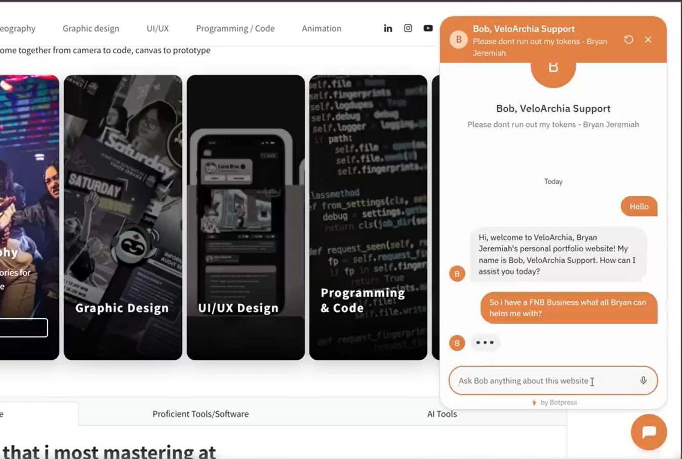This screenshot has height=459, width=682.
Task: Go to the Animation nav item
Action: point(322,28)
